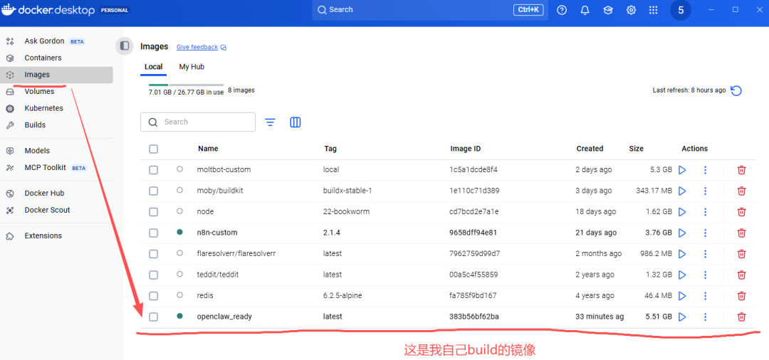Open more actions for redis
769x360 pixels.
[705, 296]
